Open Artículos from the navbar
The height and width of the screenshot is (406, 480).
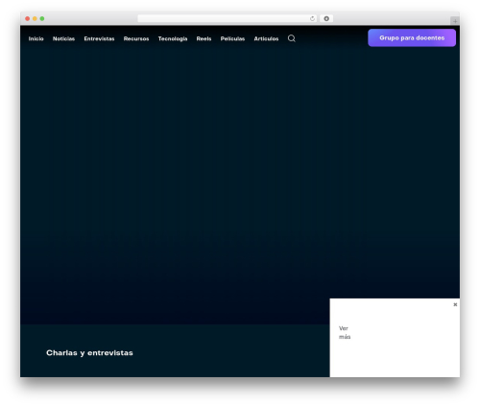pyautogui.click(x=266, y=38)
